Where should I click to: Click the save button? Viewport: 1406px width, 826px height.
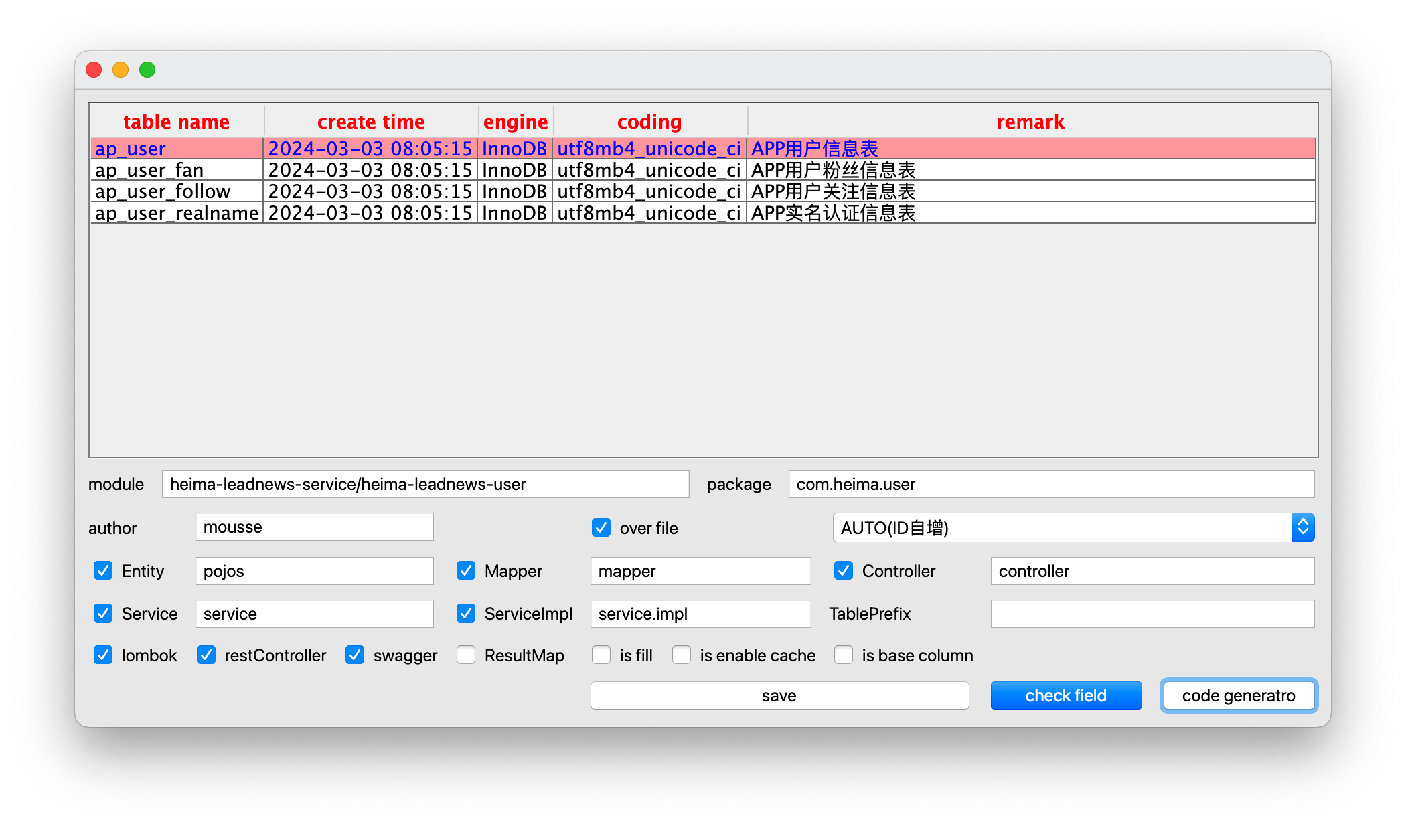779,695
